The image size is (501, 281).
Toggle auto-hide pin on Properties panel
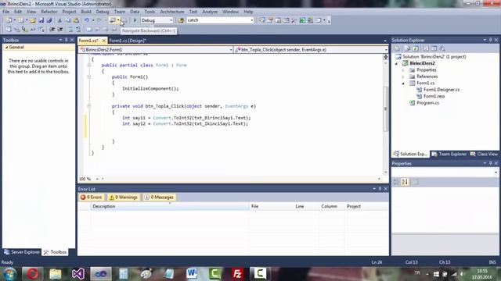click(491, 163)
